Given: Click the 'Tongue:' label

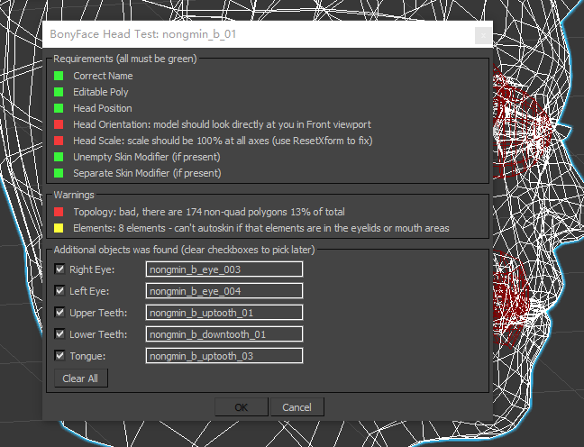Looking at the screenshot, I should pos(87,356).
